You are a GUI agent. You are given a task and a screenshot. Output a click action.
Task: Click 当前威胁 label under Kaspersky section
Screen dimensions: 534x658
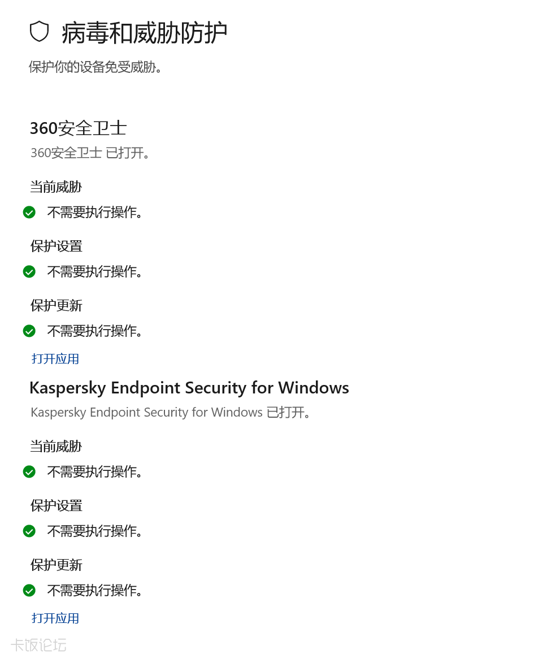point(56,446)
